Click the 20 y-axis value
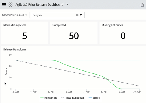This screenshot has width=146, height=103. [10, 78]
